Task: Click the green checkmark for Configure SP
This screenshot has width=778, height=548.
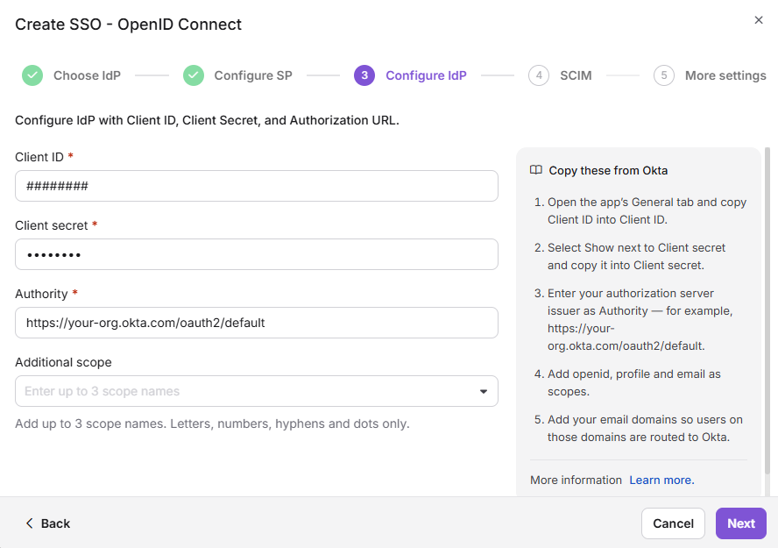Action: [194, 75]
